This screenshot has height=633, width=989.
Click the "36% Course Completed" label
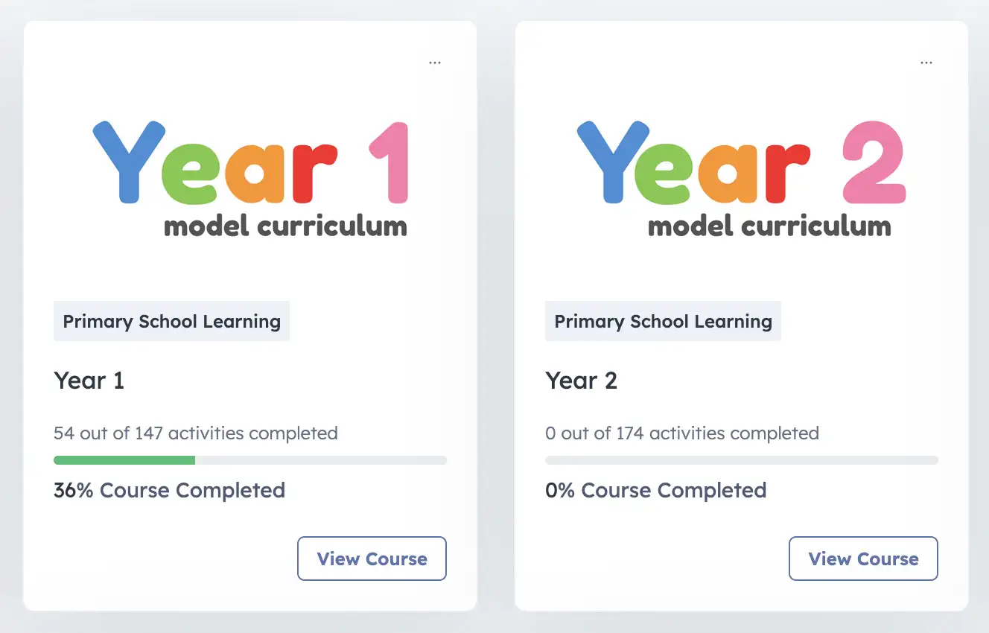click(x=170, y=491)
